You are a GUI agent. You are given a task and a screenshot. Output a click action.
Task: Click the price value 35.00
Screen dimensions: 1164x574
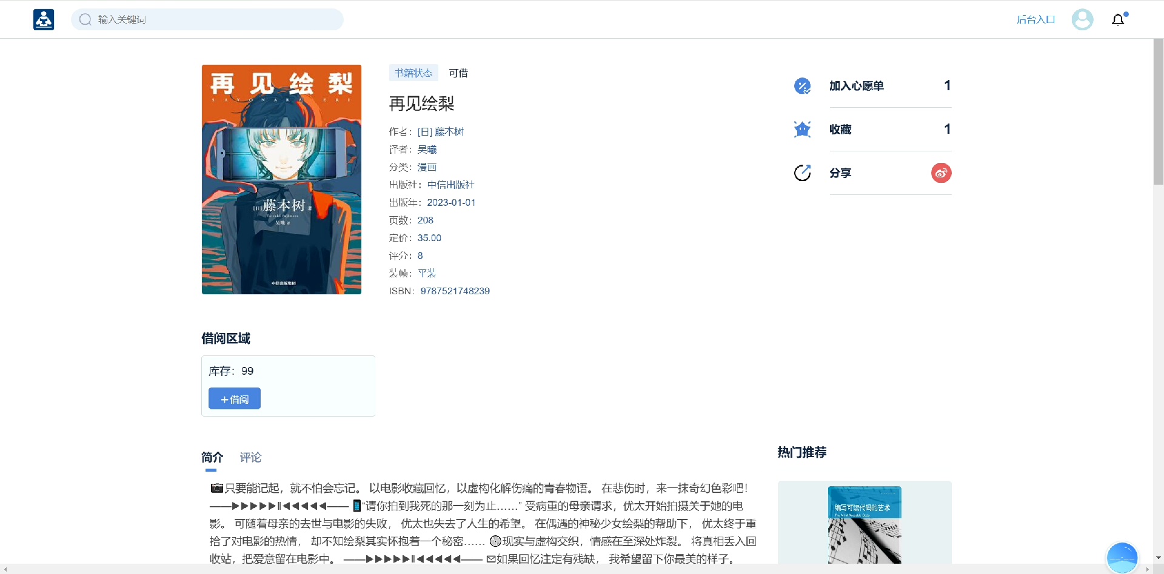429,238
